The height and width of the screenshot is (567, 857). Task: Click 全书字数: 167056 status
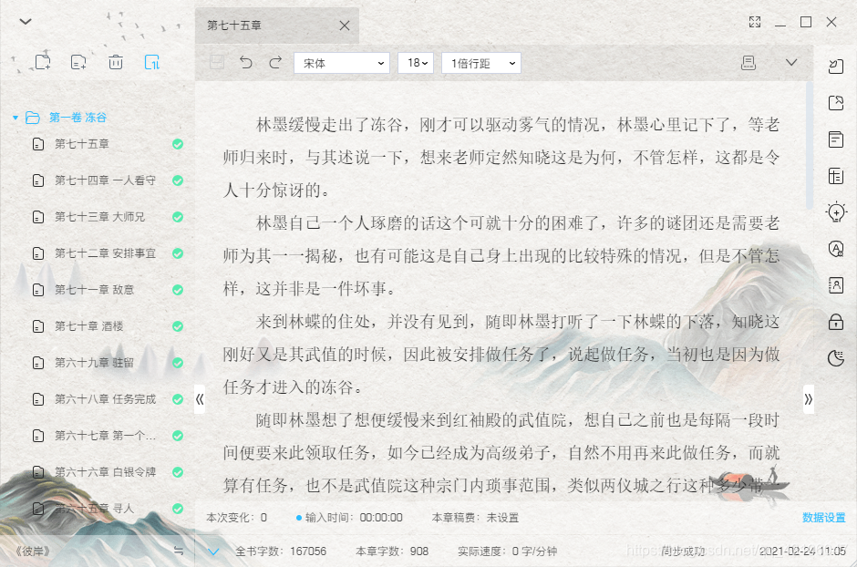[281, 552]
